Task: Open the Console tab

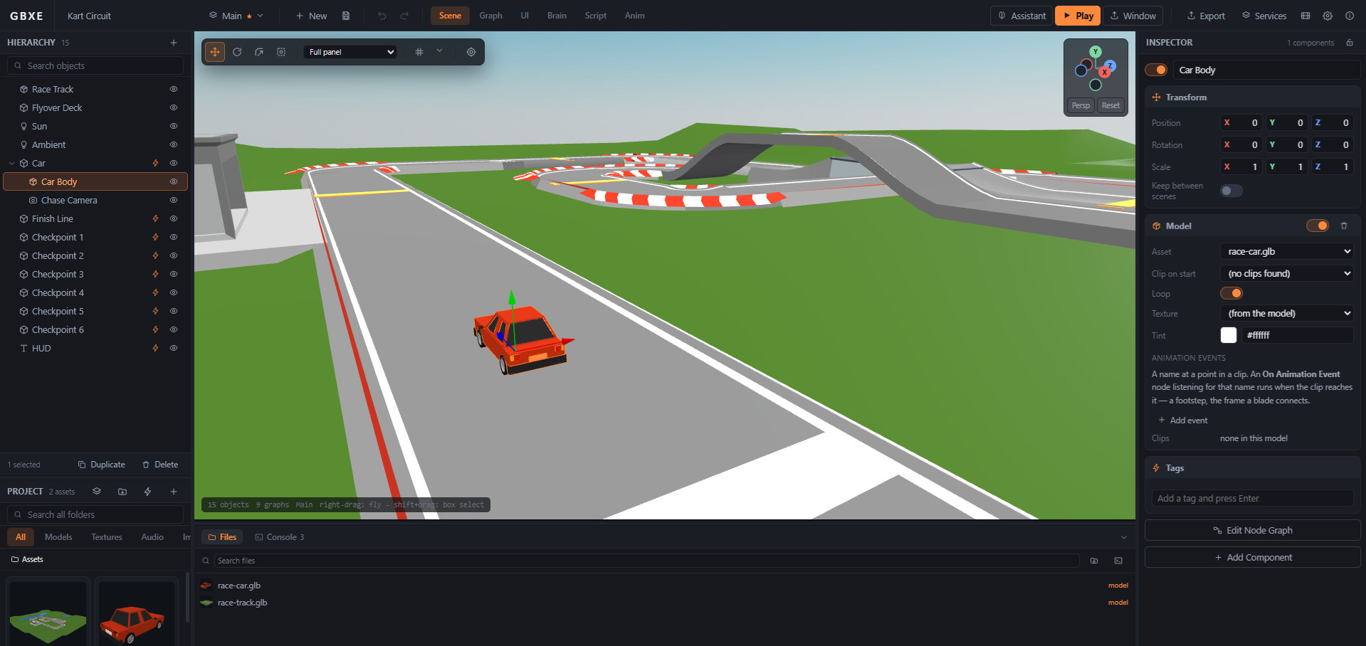Action: pyautogui.click(x=280, y=537)
